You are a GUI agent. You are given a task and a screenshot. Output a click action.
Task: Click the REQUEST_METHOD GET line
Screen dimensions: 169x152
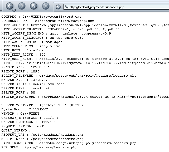(x=22, y=126)
